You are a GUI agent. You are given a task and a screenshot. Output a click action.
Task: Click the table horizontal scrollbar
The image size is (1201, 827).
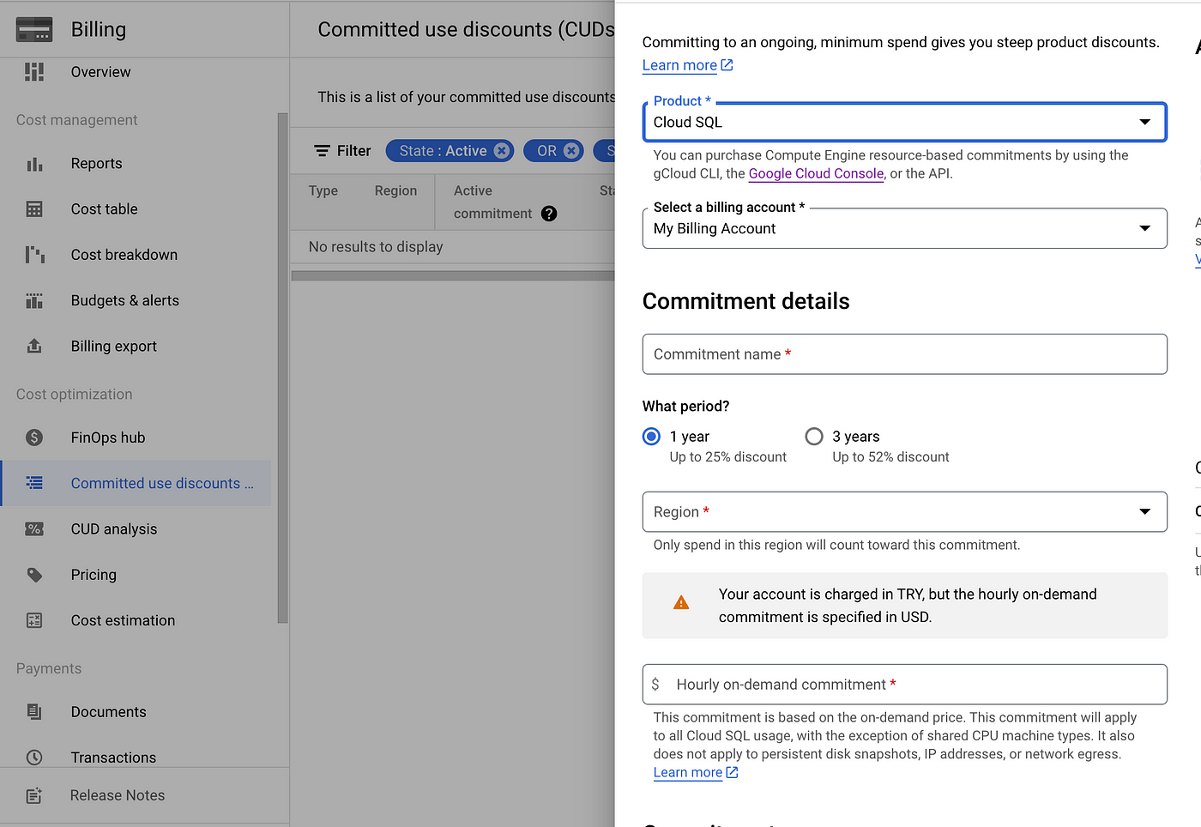453,276
